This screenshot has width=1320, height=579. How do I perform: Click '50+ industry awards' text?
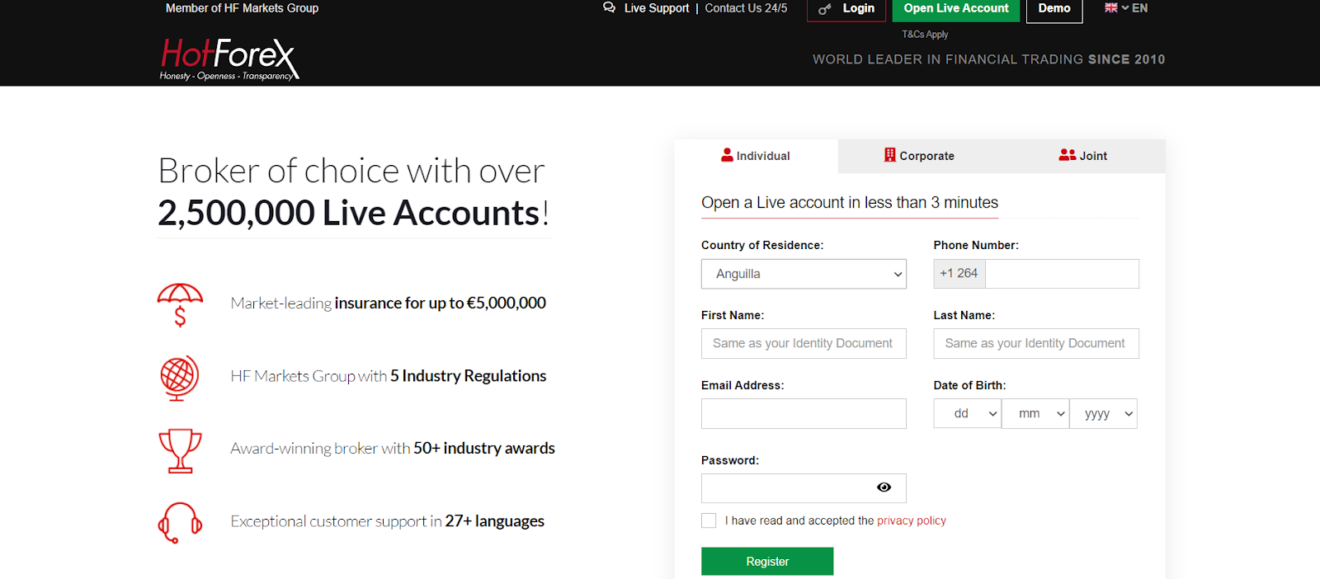click(484, 448)
